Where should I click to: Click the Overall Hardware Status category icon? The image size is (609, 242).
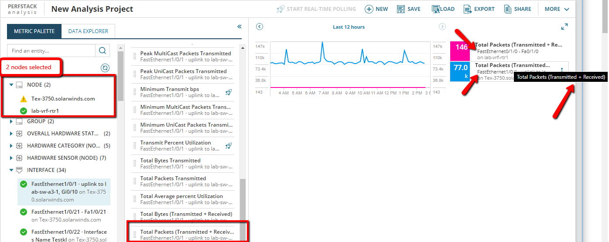pyautogui.click(x=19, y=134)
